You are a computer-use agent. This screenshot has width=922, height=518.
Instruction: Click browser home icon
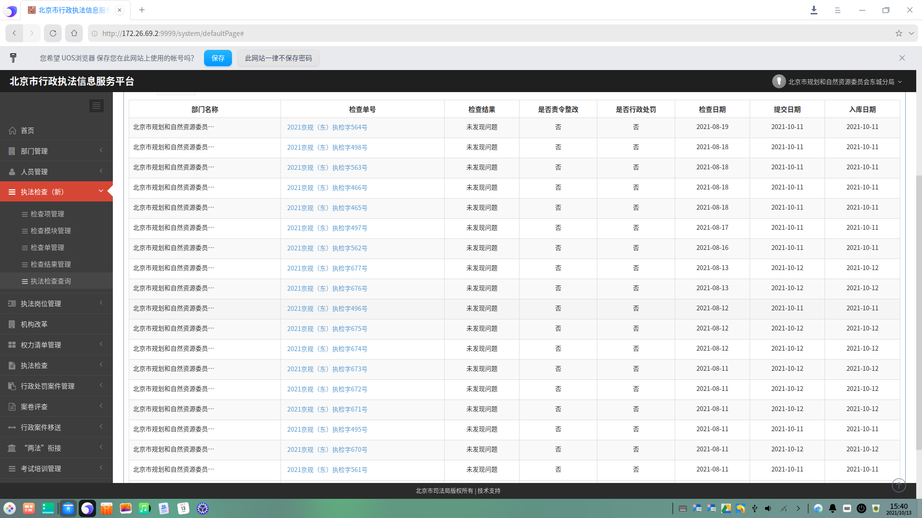(74, 33)
